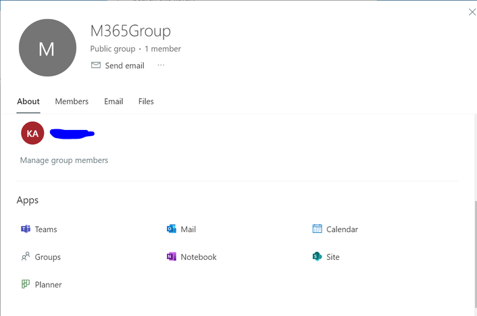Click Manage group members link

pyautogui.click(x=64, y=160)
